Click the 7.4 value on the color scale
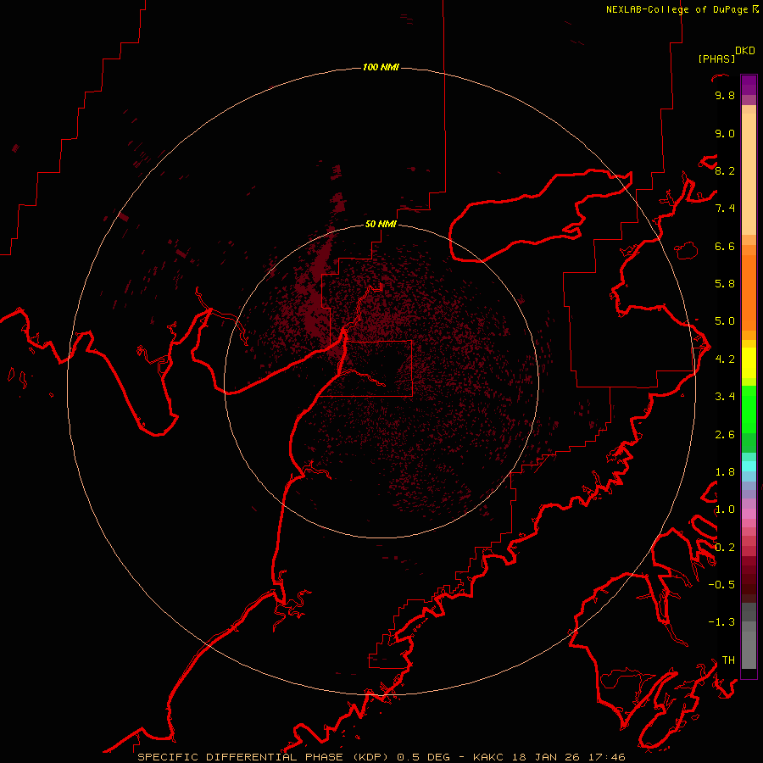The width and height of the screenshot is (763, 763). coord(725,209)
